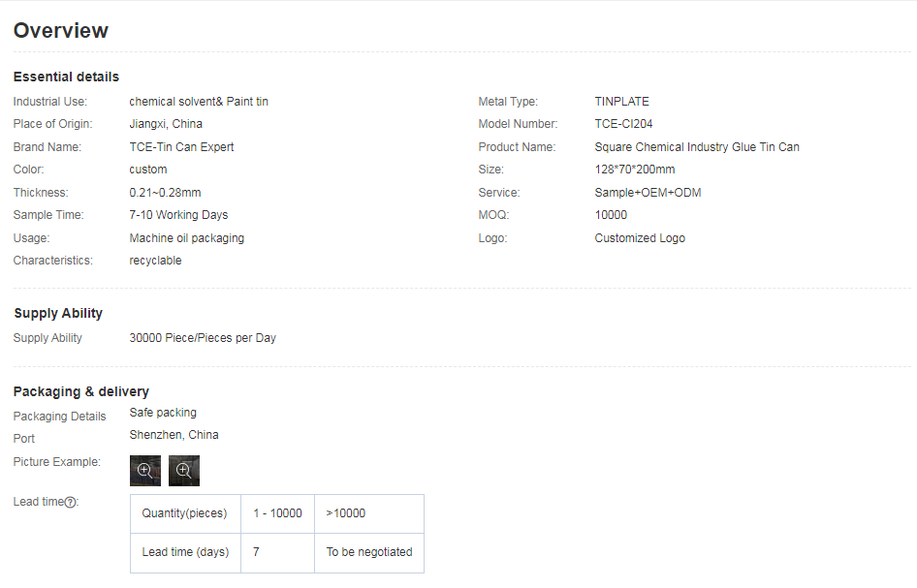Viewport: 917px width, 588px height.
Task: Click the Packaging & delivery heading
Action: pos(80,391)
